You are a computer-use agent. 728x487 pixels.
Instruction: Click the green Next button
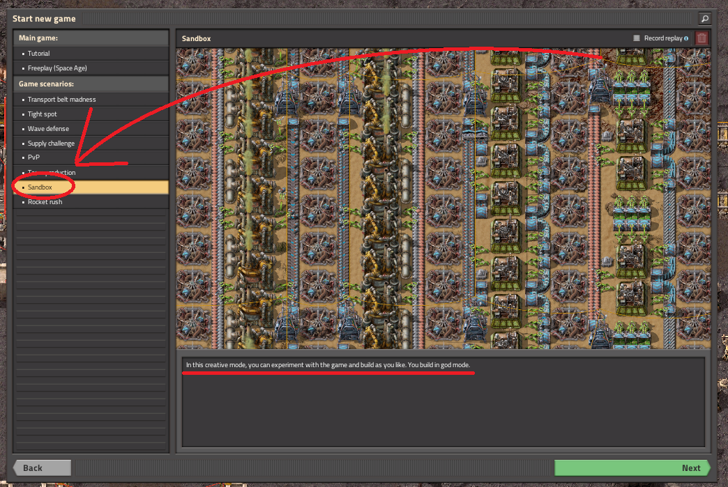(632, 467)
